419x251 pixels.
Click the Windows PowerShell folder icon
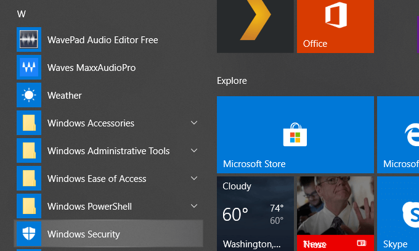point(29,207)
